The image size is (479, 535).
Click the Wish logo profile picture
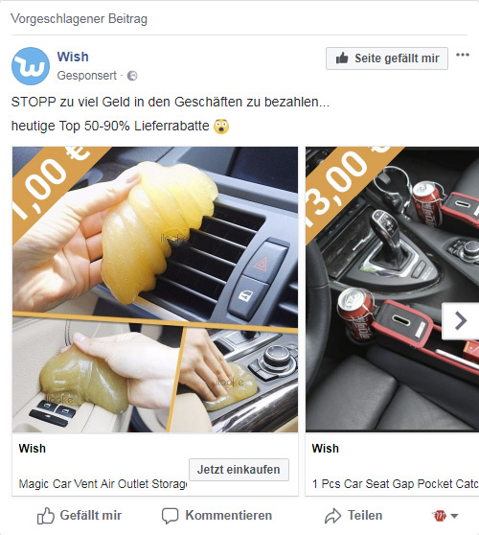pyautogui.click(x=31, y=66)
